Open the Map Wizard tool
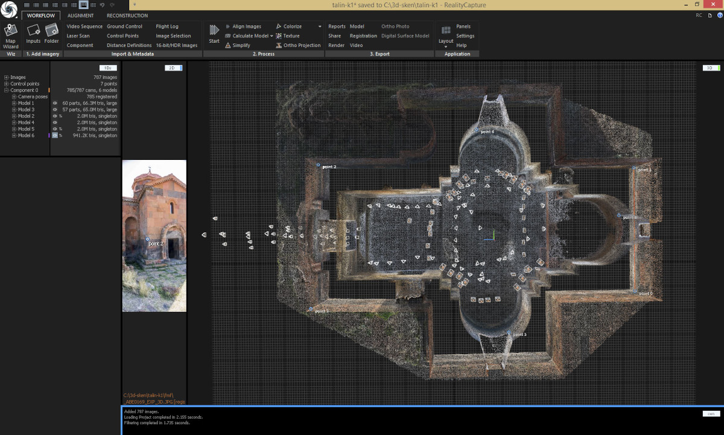Viewport: 724px width, 435px height. (10, 36)
